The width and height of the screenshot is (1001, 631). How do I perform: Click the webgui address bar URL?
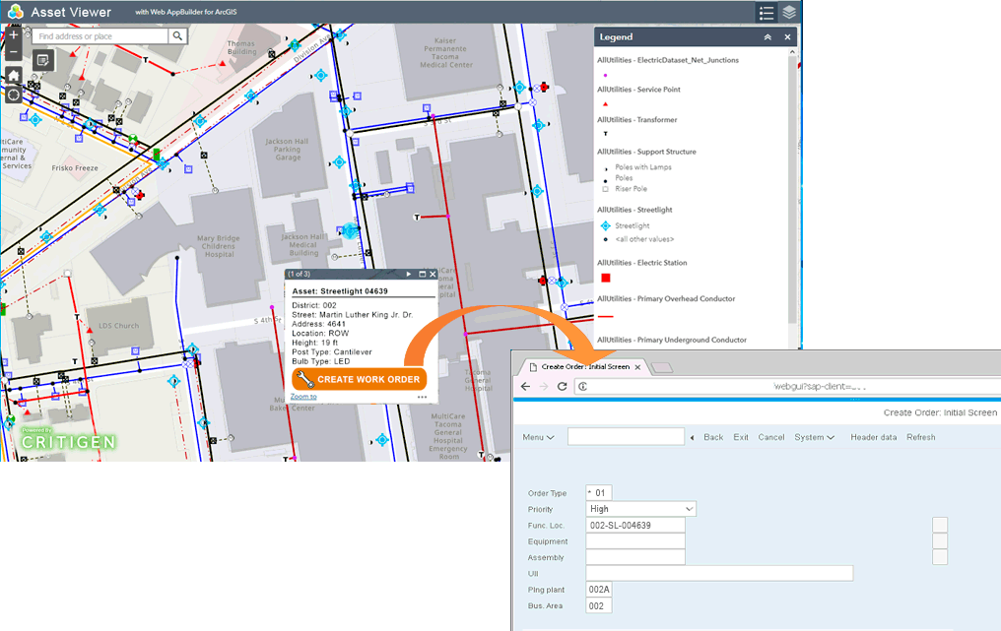click(x=820, y=387)
